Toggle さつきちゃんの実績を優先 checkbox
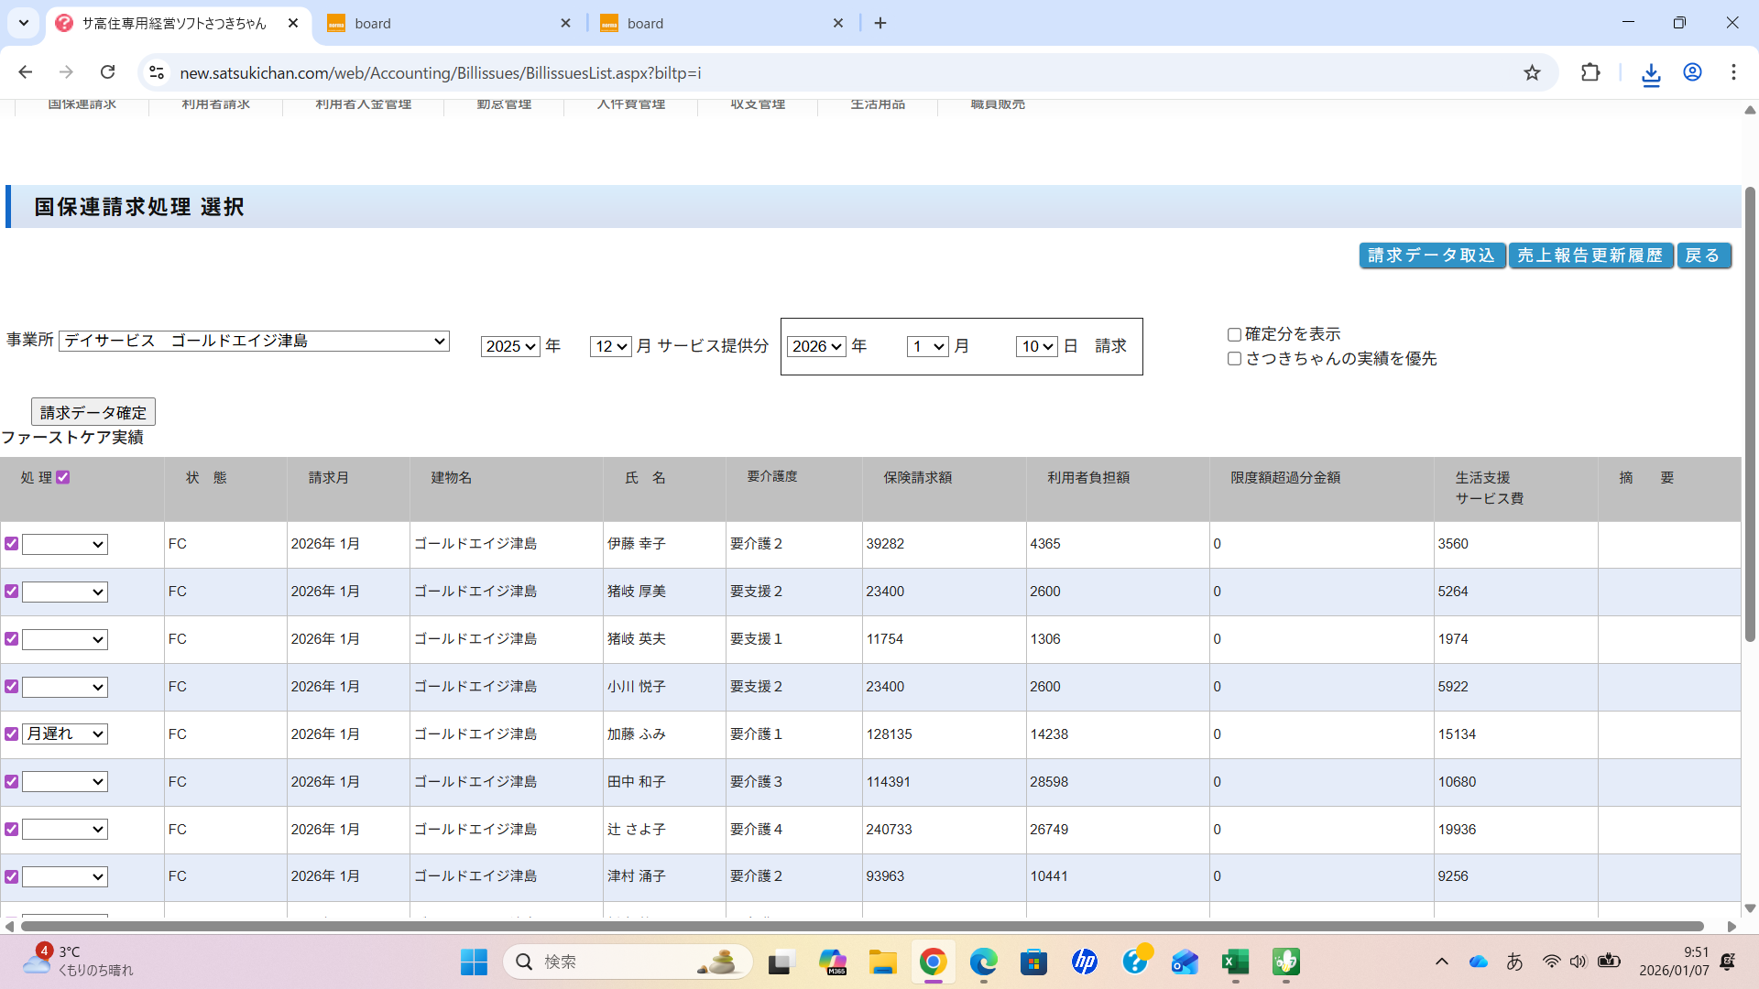This screenshot has height=989, width=1759. click(1234, 359)
